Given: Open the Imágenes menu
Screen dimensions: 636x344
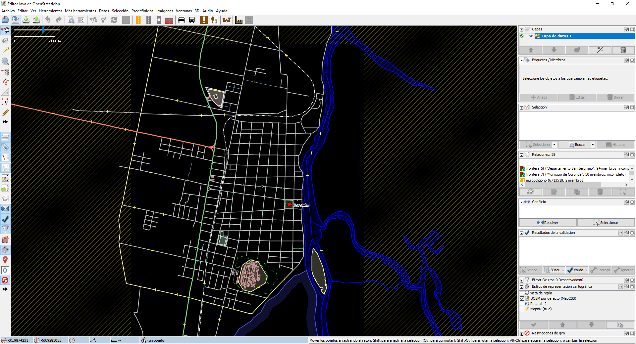Looking at the screenshot, I should [x=165, y=11].
